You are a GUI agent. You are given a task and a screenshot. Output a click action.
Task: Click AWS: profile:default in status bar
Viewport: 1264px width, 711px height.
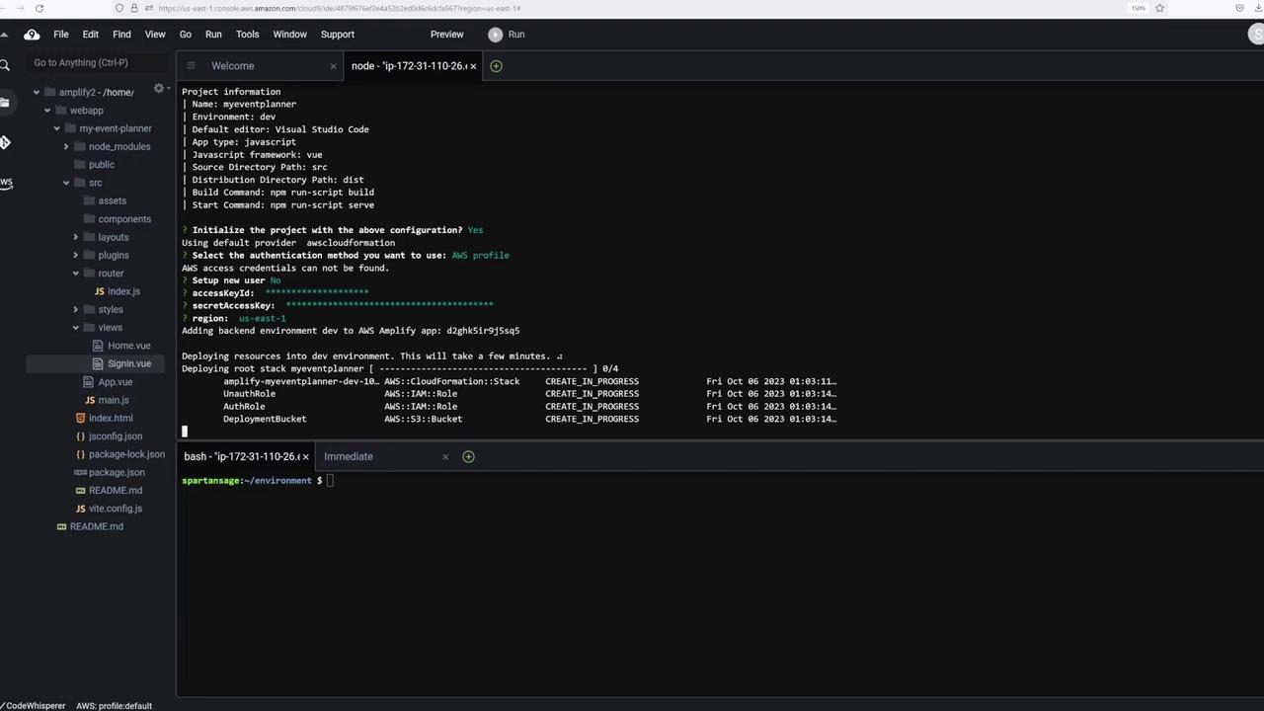tap(114, 705)
